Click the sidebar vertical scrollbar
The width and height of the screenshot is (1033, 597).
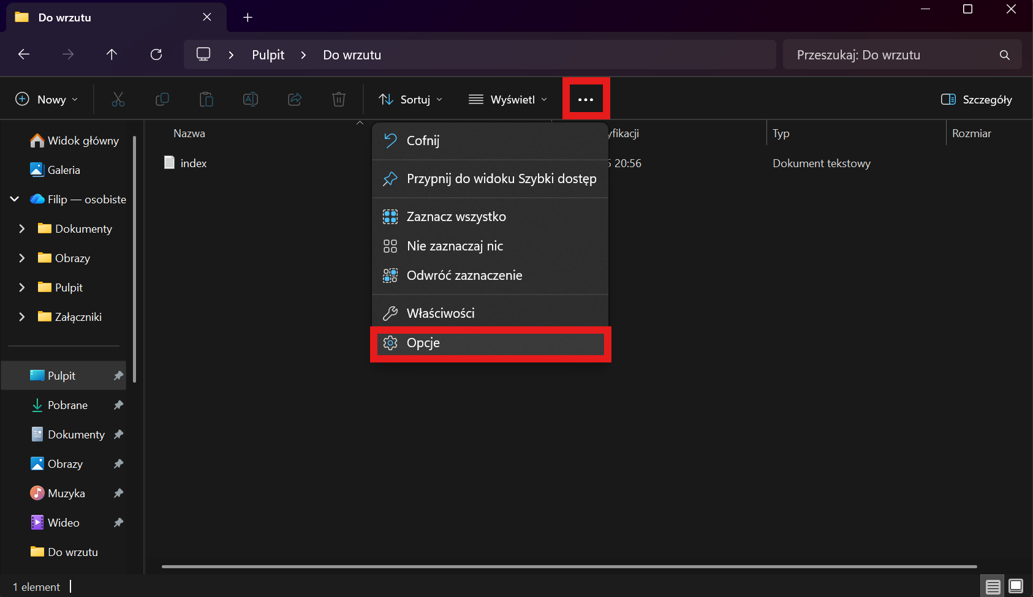click(134, 259)
